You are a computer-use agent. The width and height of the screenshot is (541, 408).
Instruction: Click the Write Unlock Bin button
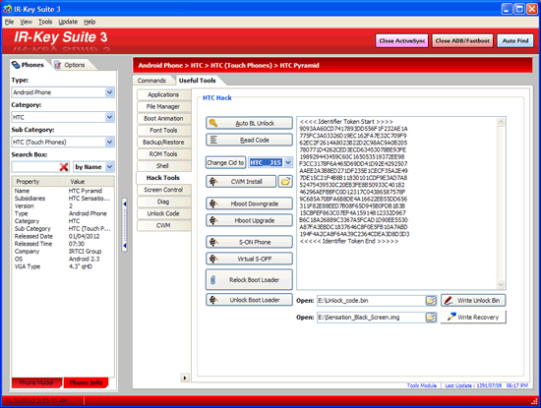point(473,301)
